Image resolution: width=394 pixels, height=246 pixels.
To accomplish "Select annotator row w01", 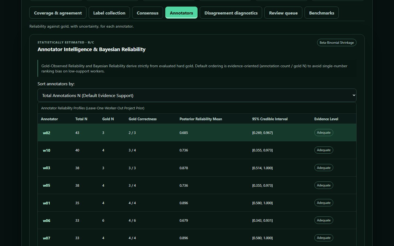I will (x=197, y=203).
